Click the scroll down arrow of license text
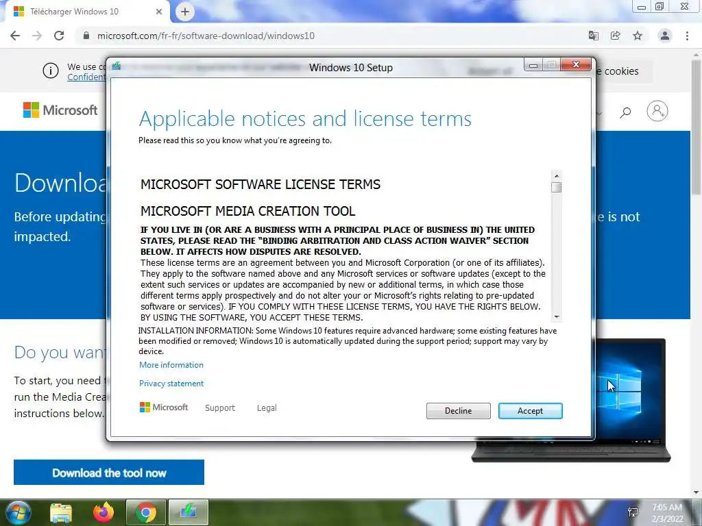The height and width of the screenshot is (526, 702). (x=557, y=316)
